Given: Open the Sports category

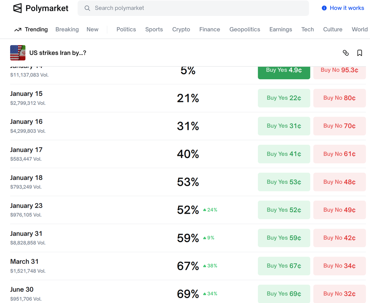Looking at the screenshot, I should 154,29.
